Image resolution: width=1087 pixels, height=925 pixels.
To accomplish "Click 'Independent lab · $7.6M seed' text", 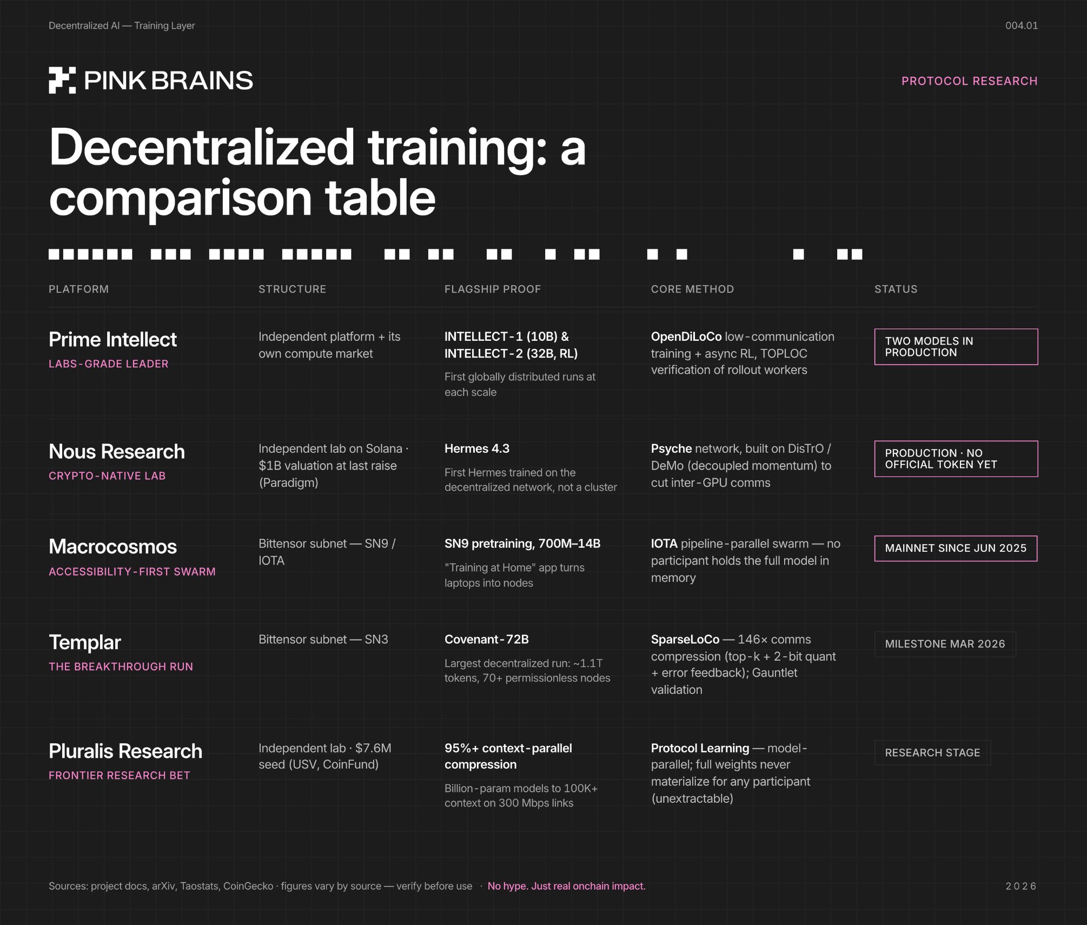I will tap(324, 756).
